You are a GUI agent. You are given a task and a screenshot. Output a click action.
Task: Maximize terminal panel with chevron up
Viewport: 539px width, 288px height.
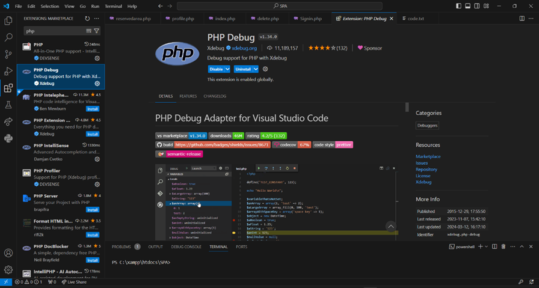click(522, 247)
